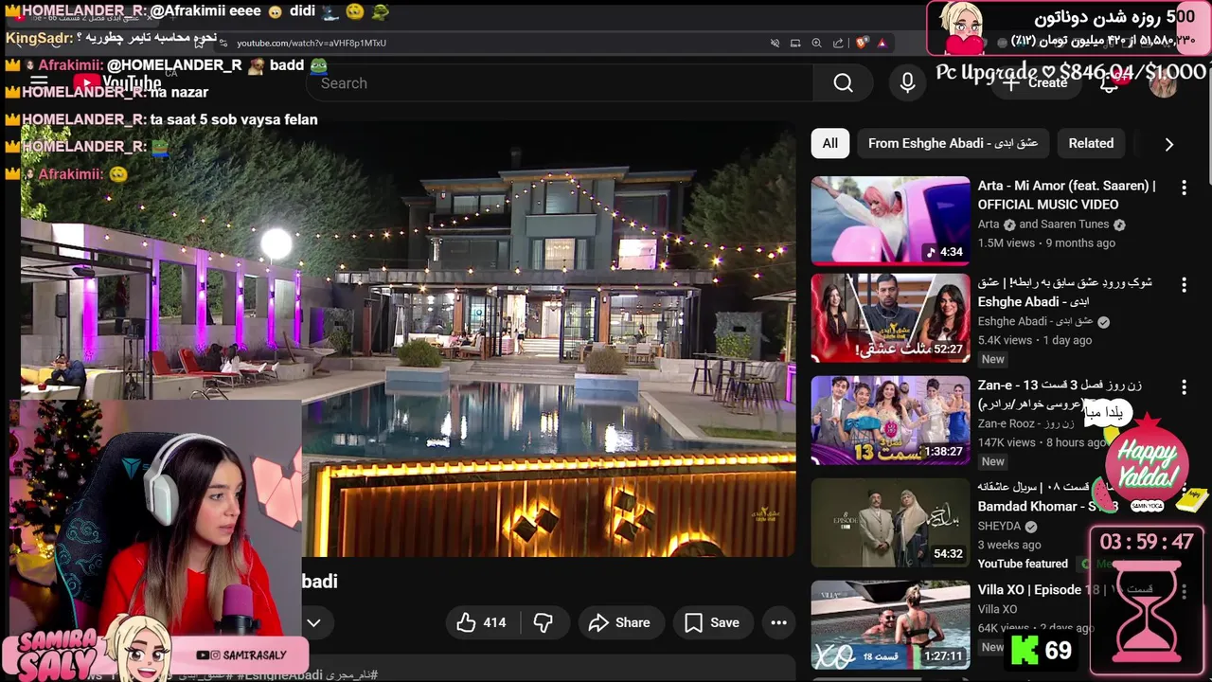Click the "147K views" Zan-e Rooz text
This screenshot has width=1212, height=682.
pyautogui.click(x=1007, y=442)
